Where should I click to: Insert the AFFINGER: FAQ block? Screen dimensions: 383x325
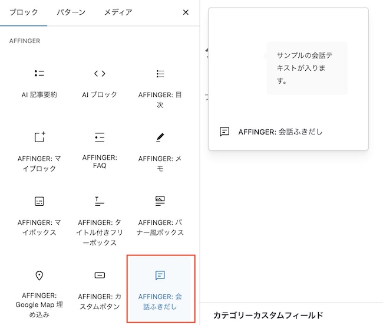(x=100, y=152)
